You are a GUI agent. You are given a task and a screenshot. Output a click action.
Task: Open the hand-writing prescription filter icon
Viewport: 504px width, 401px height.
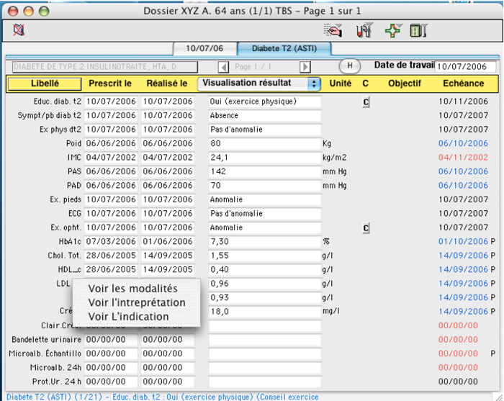pyautogui.click(x=333, y=30)
